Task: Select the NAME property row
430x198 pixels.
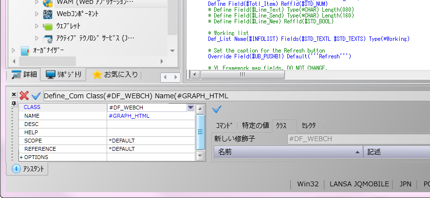Action: [107, 116]
